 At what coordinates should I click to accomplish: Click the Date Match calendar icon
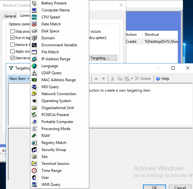[x=34, y=24]
